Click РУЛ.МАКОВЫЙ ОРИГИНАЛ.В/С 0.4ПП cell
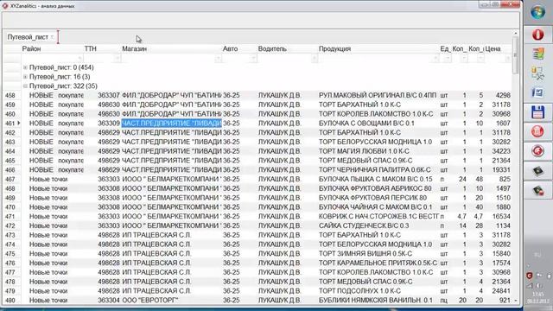 click(x=378, y=95)
